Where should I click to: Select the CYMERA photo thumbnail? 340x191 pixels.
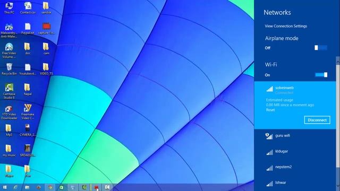[x=28, y=130]
